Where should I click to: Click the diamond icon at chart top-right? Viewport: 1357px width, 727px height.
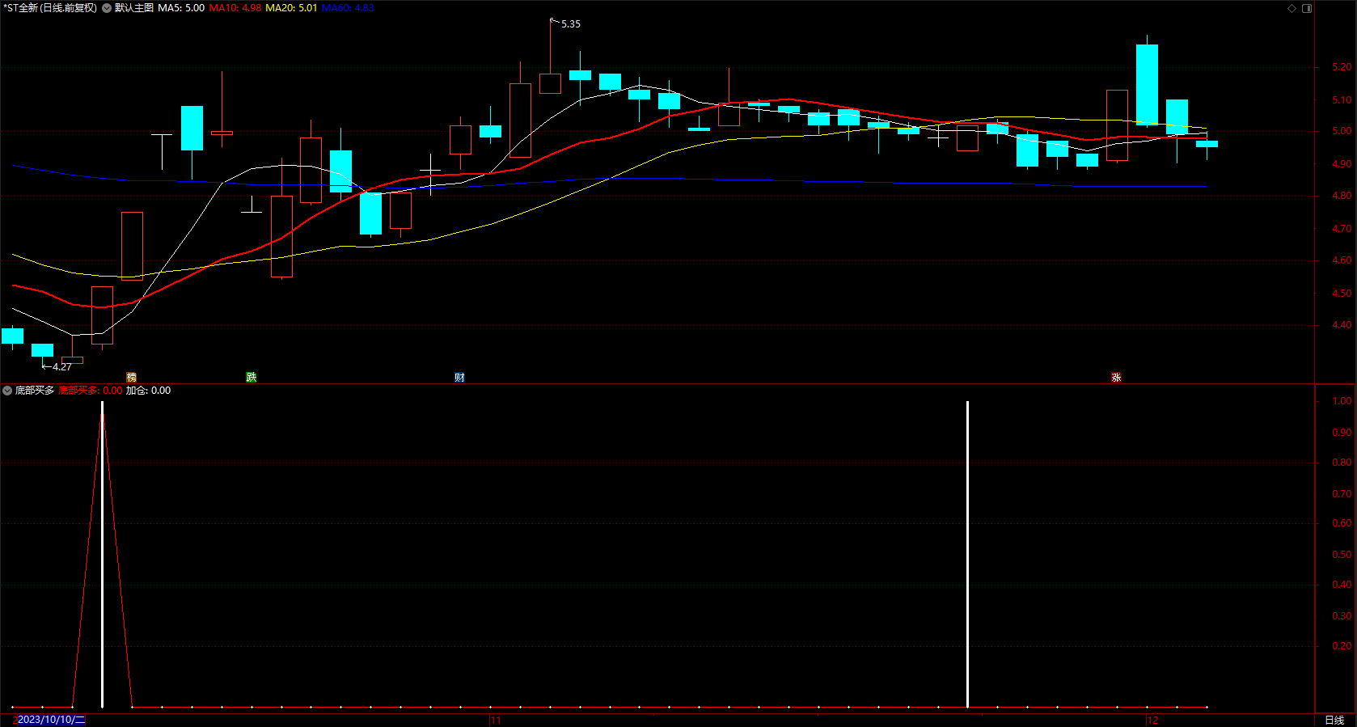click(x=1291, y=8)
